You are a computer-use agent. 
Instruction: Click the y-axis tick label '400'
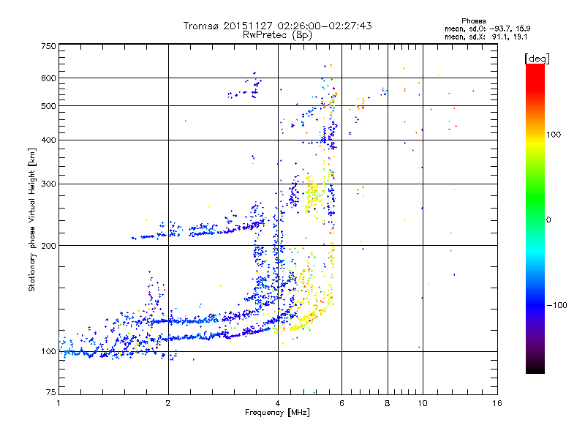point(49,140)
